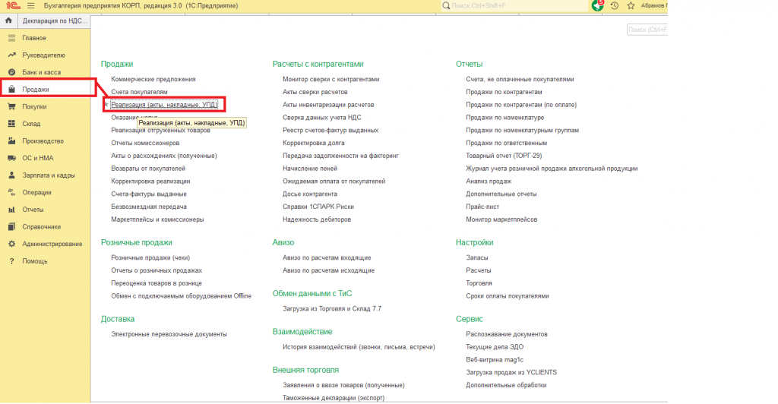778x404 pixels.
Task: Open the home page icon
Action: (x=8, y=21)
